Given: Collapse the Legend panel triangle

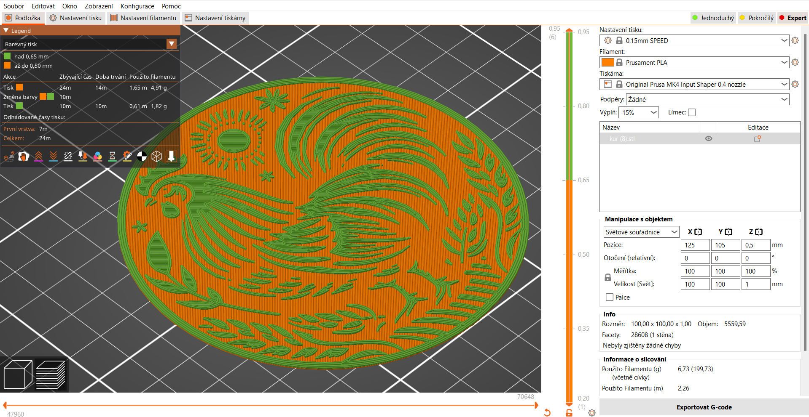Looking at the screenshot, I should pos(6,31).
